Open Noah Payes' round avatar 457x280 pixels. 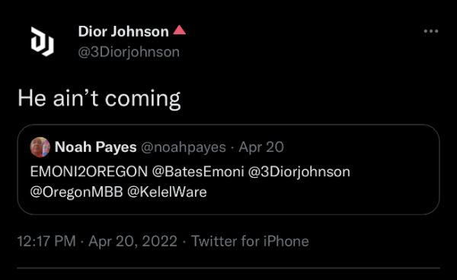[40, 147]
